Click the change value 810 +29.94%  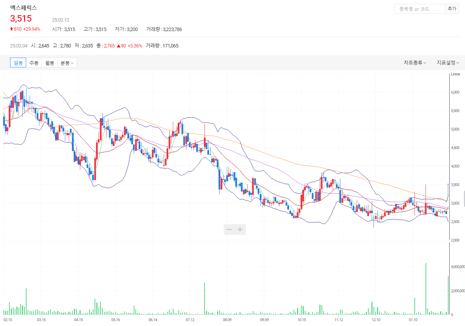[x=25, y=29]
